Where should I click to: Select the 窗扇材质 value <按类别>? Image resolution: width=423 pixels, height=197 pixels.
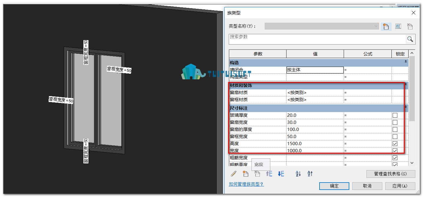tap(315, 93)
